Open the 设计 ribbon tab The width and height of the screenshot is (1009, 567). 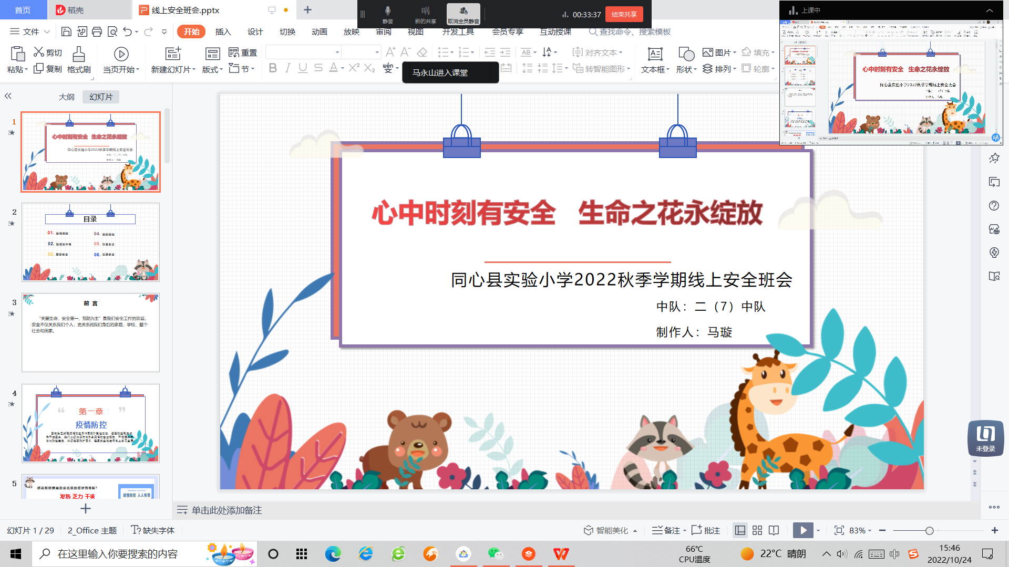[255, 31]
